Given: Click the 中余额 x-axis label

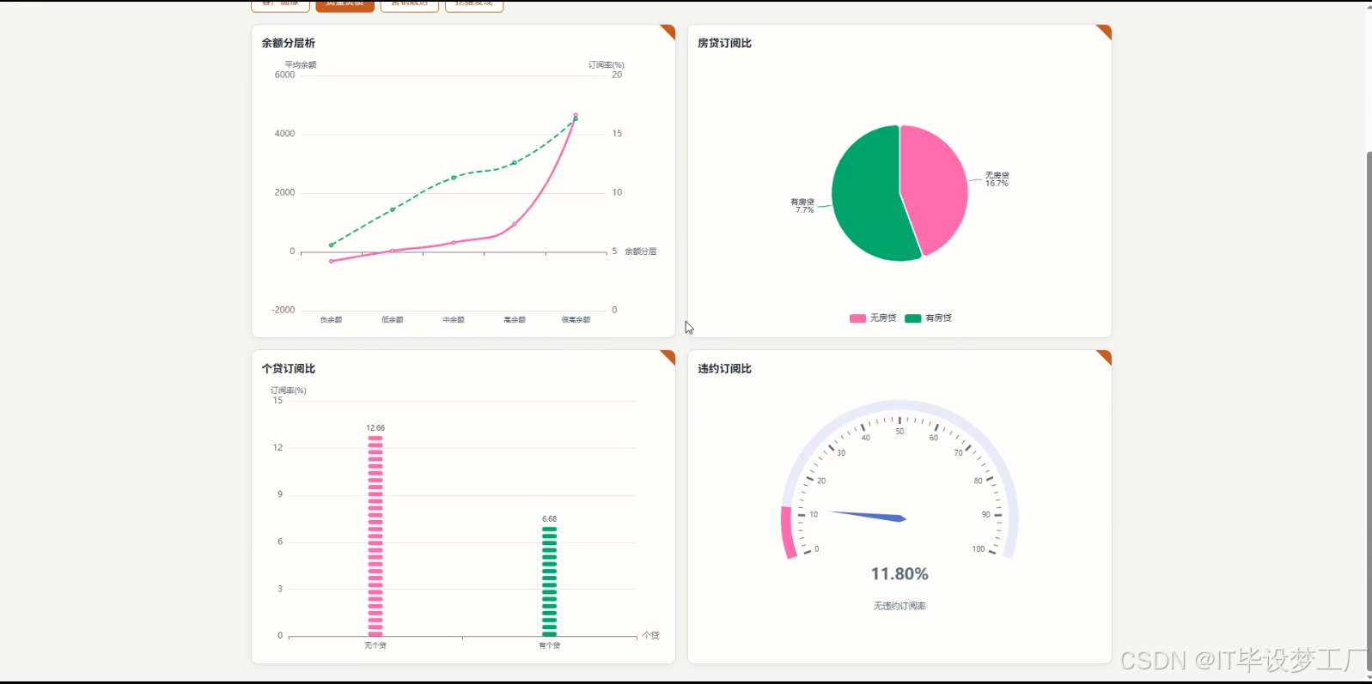Looking at the screenshot, I should (x=454, y=319).
